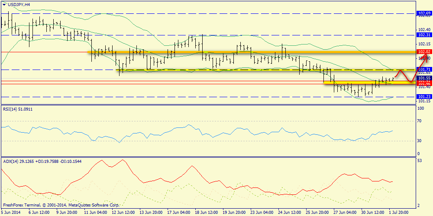Click the 12 Jun 12:00 time label
This screenshot has height=216, width=433.
click(123, 213)
